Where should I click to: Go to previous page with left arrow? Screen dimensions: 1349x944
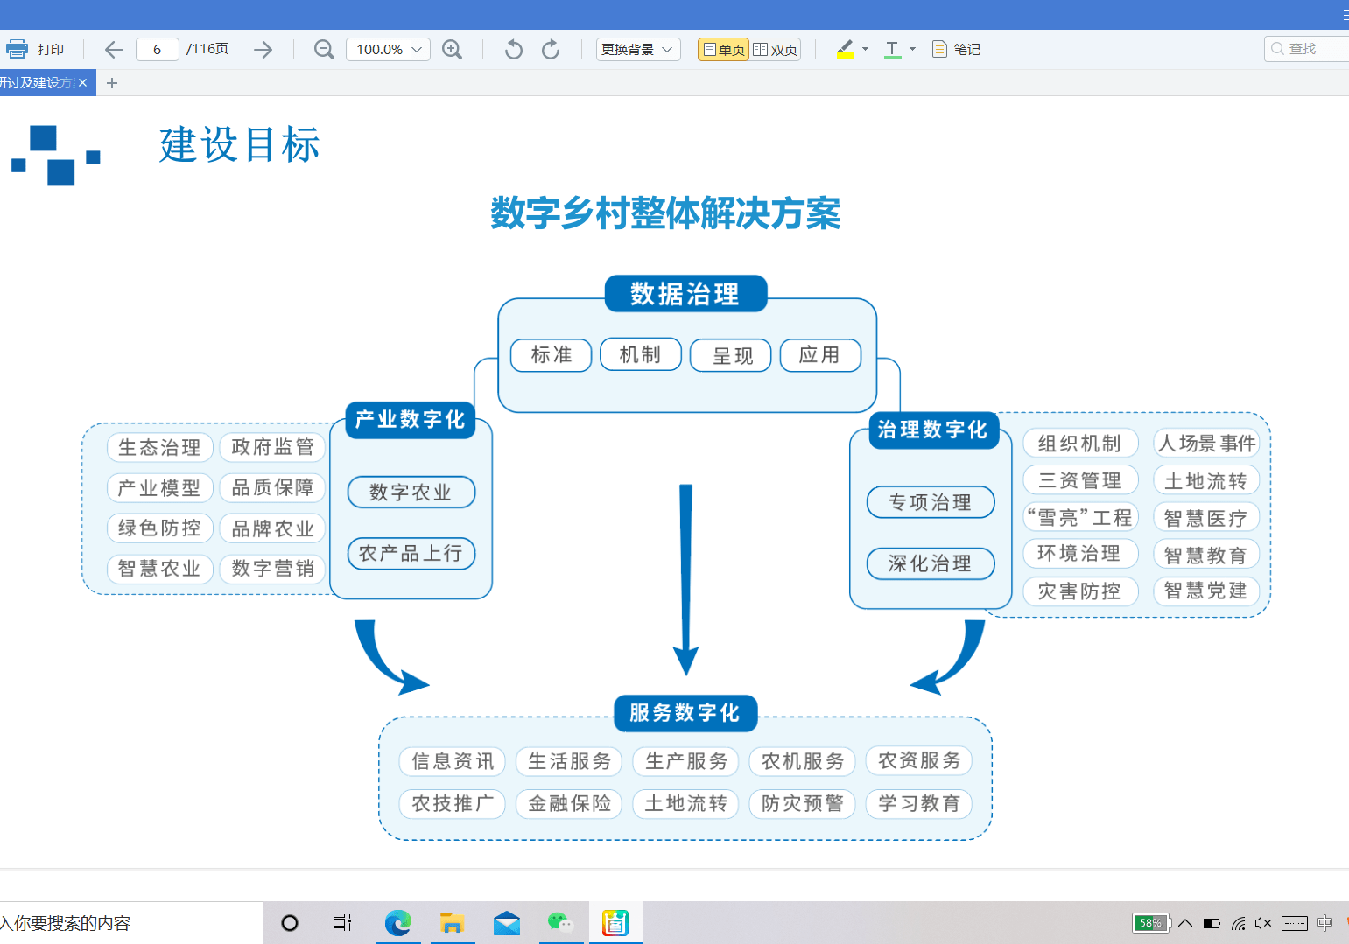point(114,50)
